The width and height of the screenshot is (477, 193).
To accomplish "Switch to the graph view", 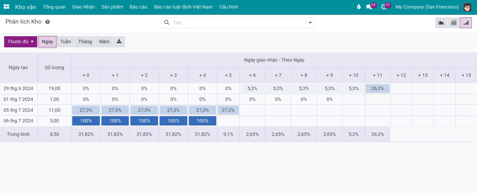I will click(441, 23).
